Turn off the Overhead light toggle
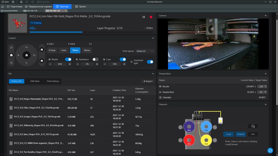 coord(150,62)
